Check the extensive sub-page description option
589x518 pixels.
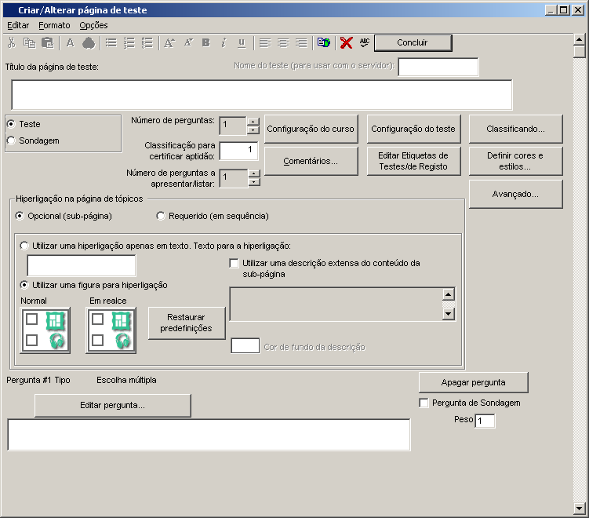pos(234,264)
